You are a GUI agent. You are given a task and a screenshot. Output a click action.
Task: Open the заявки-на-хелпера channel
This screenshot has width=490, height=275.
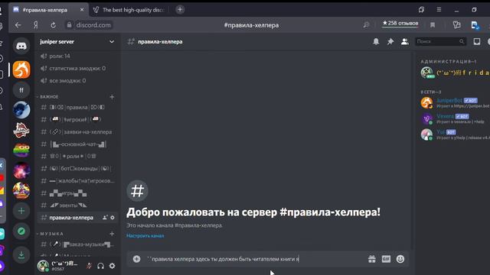[77, 132]
